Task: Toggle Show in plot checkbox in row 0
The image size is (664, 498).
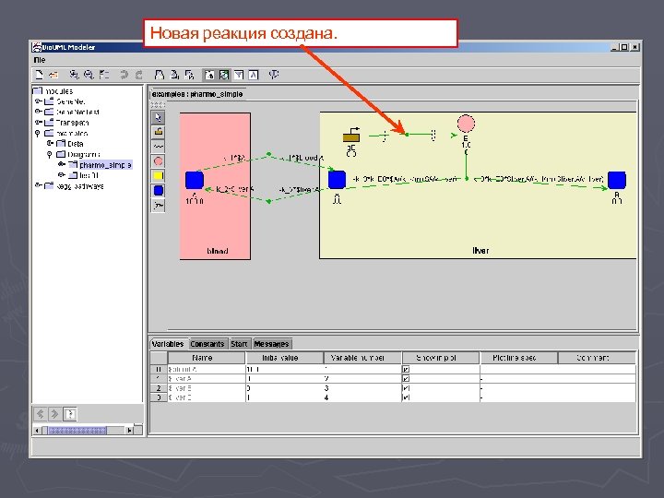Action: 406,369
